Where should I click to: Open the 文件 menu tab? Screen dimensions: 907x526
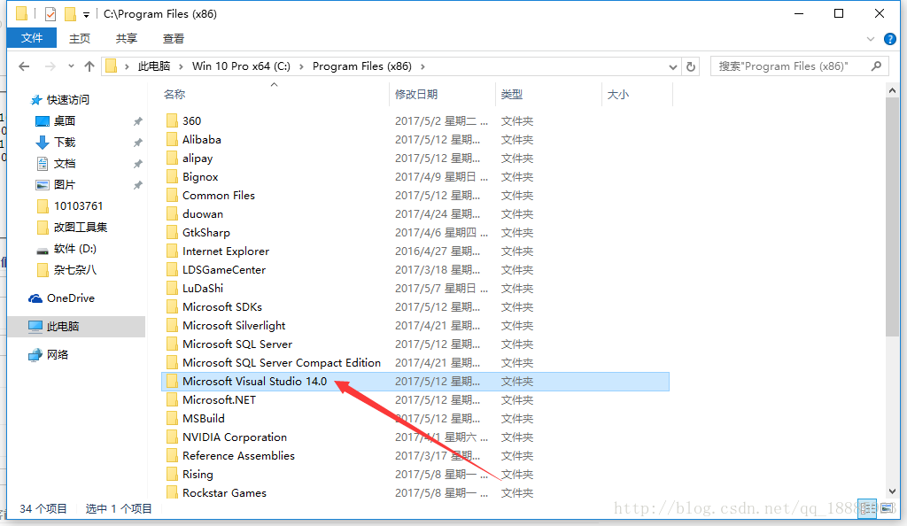pyautogui.click(x=32, y=38)
